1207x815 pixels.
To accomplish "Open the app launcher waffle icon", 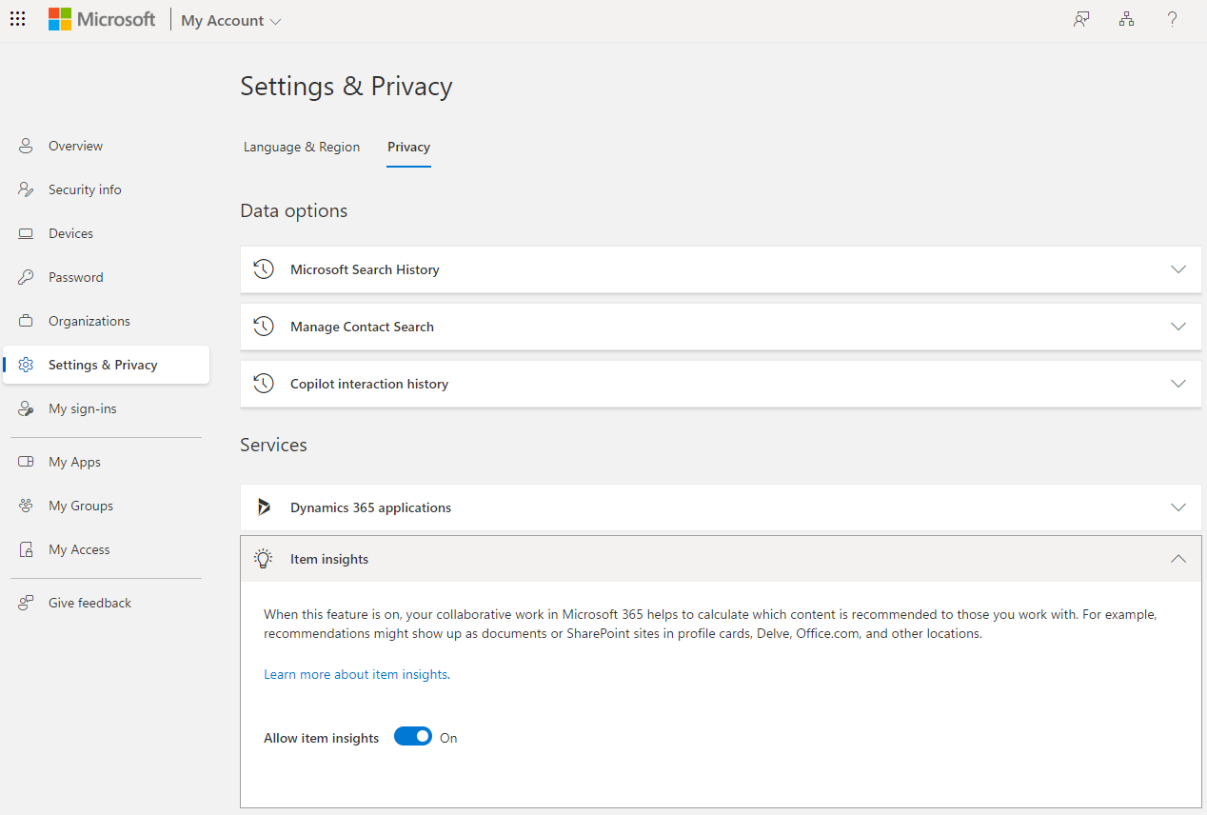I will (17, 19).
